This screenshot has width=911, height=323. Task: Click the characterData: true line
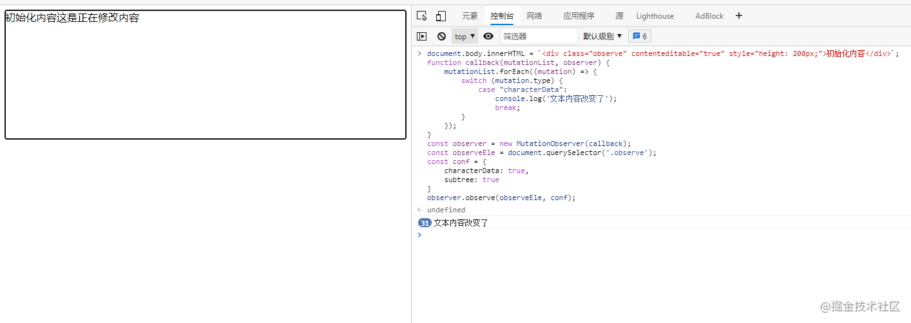tap(486, 171)
